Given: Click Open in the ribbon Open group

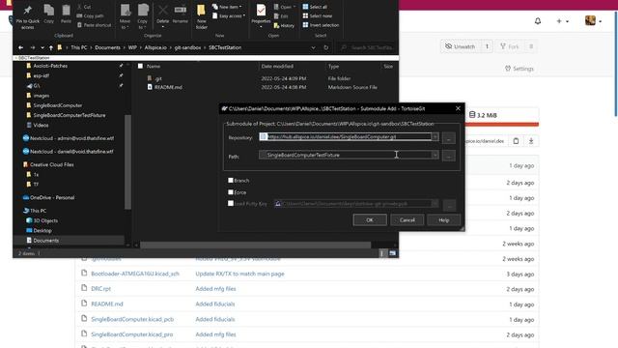Looking at the screenshot, I should tap(284, 7).
